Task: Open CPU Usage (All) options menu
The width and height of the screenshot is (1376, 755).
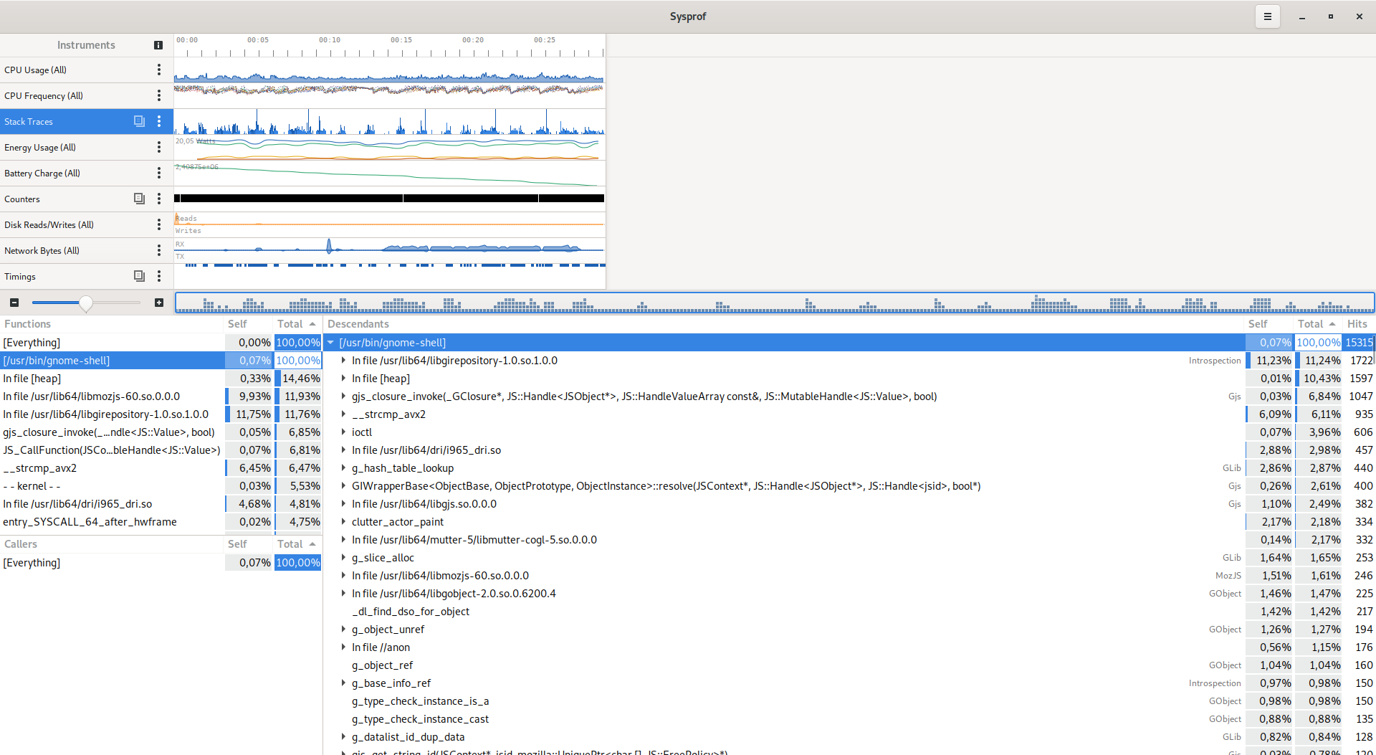Action: tap(159, 70)
